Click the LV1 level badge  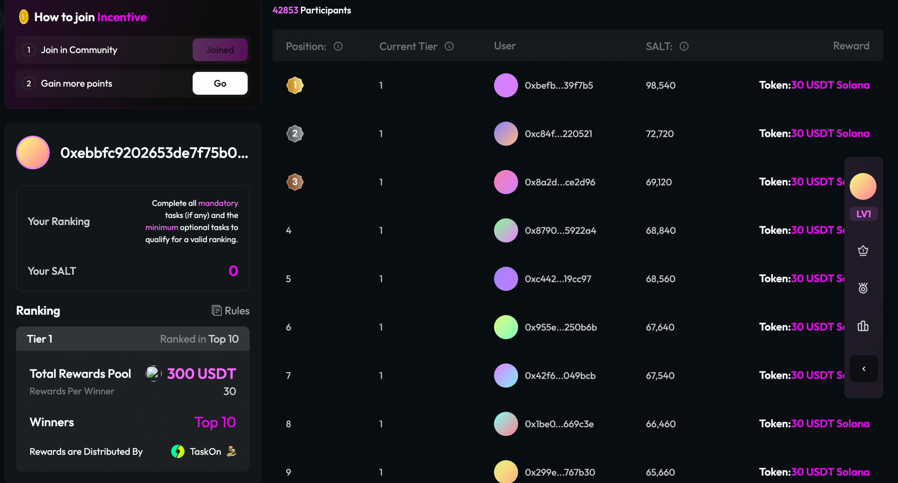863,214
